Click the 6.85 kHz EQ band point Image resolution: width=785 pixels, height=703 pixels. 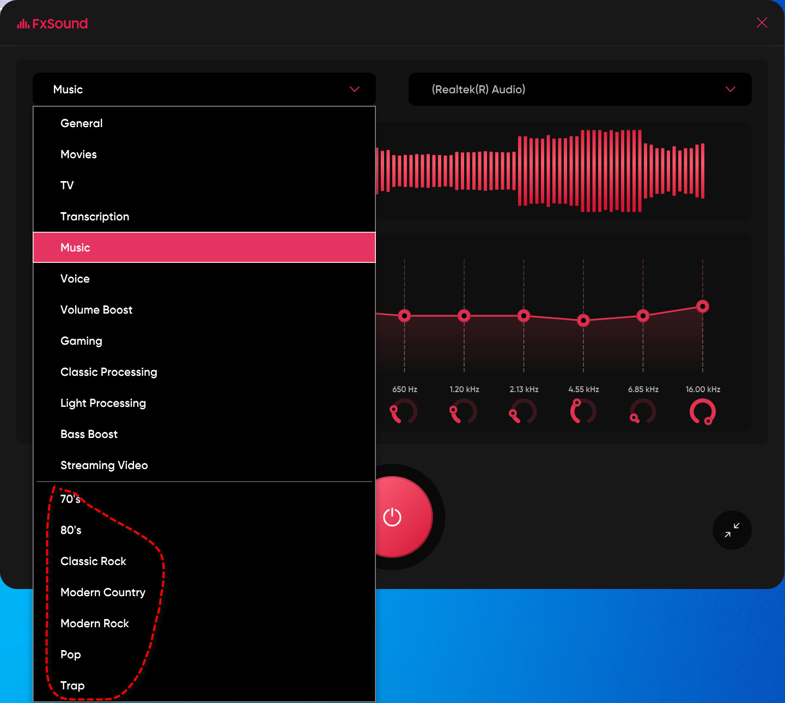(643, 316)
